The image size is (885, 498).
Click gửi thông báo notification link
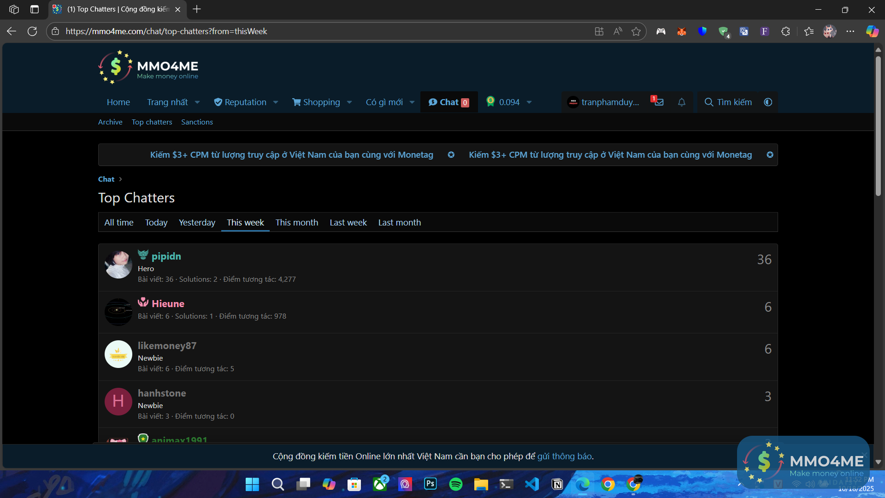(x=564, y=456)
